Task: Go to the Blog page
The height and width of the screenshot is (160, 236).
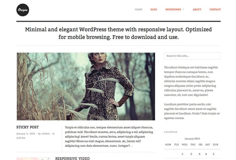Action: (154, 9)
